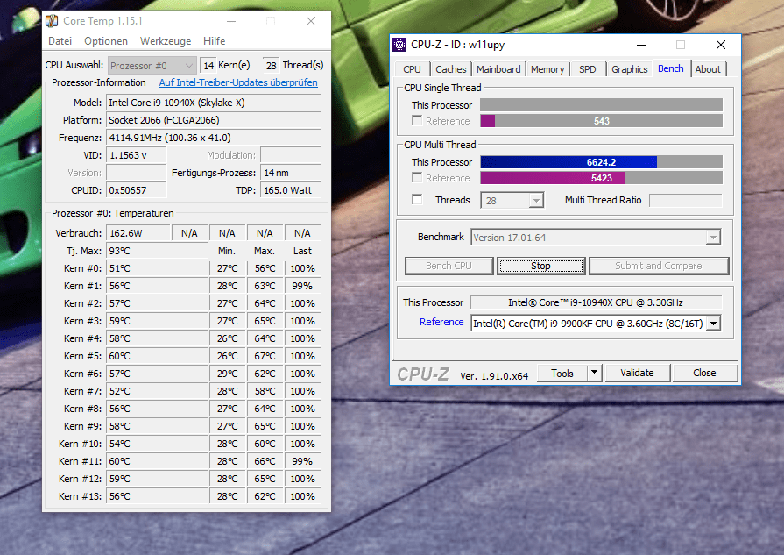The height and width of the screenshot is (555, 784).
Task: Enable the Multi Thread Reference checkbox
Action: click(417, 177)
